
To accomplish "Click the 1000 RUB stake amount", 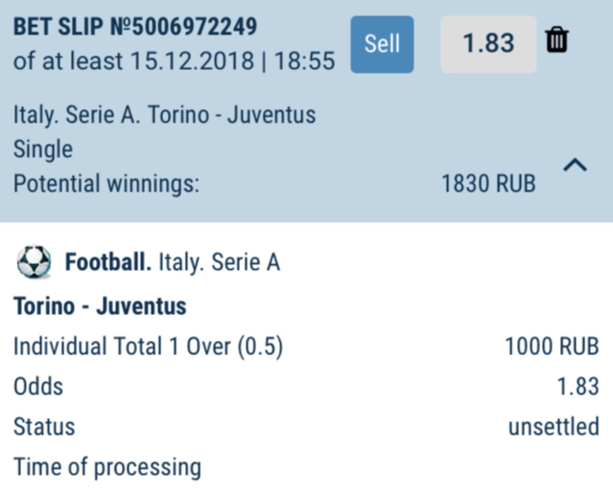I will click(552, 346).
